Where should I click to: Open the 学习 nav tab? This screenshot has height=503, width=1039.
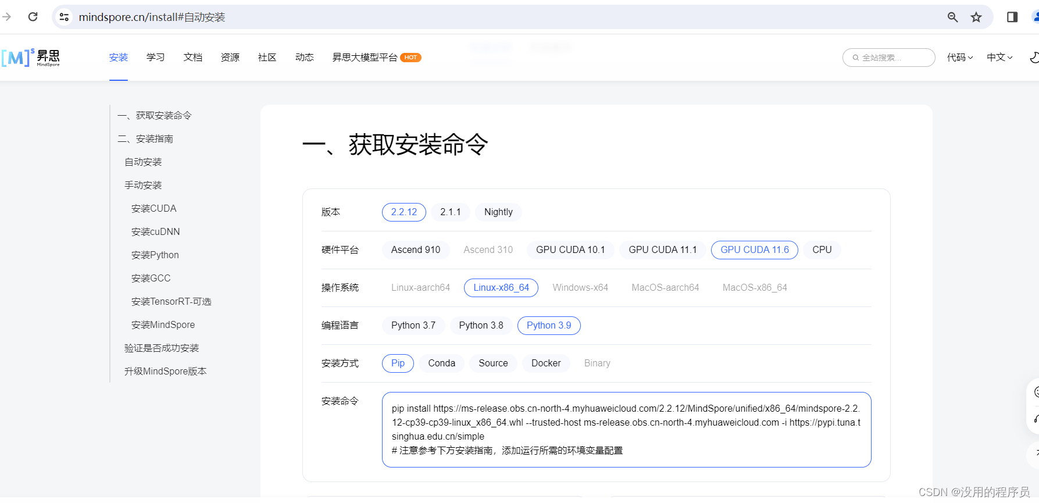click(156, 58)
